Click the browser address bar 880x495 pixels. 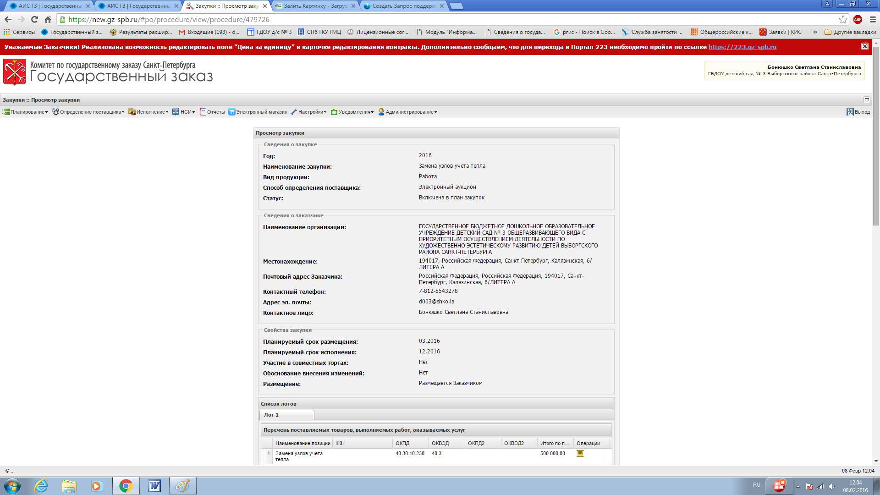tap(412, 19)
